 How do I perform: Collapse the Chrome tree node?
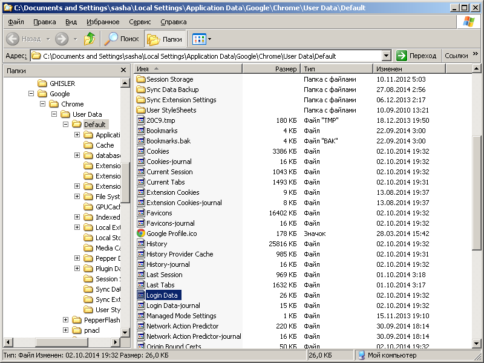[x=42, y=103]
